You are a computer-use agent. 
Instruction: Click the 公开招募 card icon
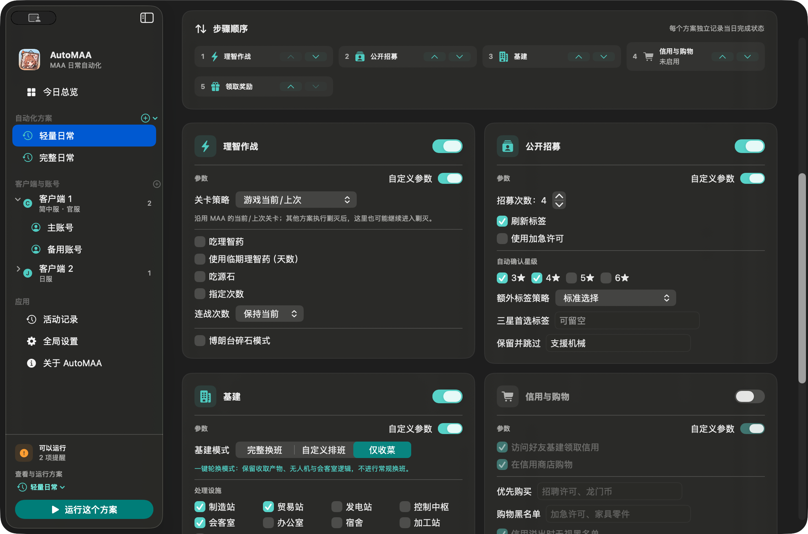coord(508,147)
